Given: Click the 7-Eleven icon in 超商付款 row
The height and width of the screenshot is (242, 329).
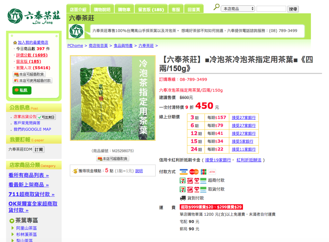Looking at the screenshot, I should pos(182,180).
